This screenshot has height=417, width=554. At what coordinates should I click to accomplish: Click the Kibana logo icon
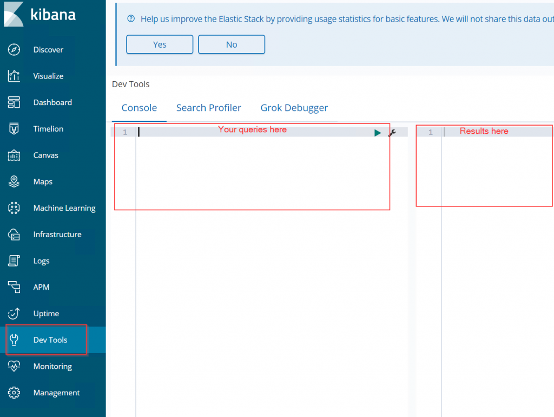coord(14,14)
